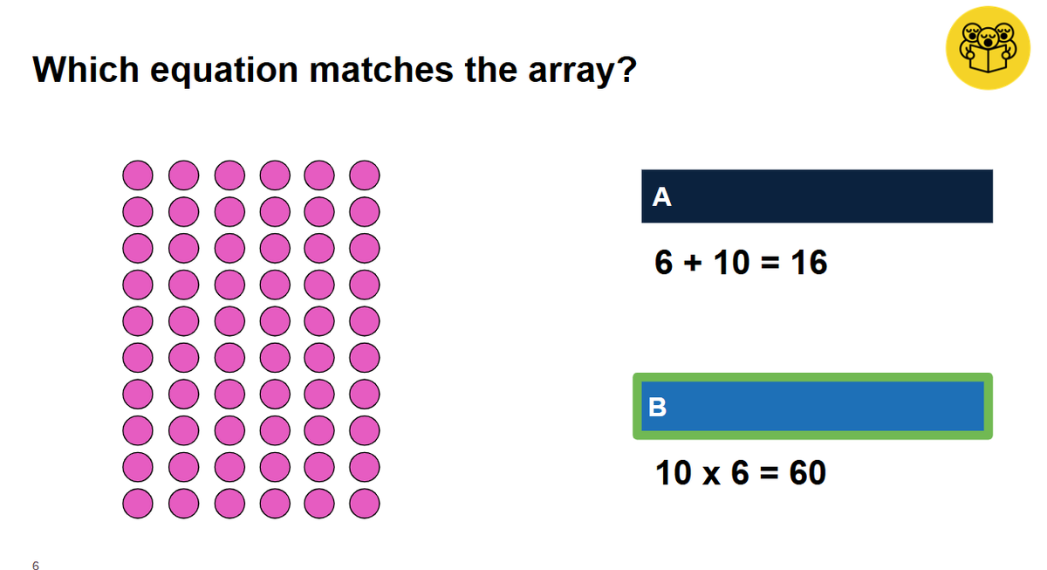Screen dimensions: 1047x570
Task: Click the equation 10 x 6 = 60
Action: coord(741,472)
